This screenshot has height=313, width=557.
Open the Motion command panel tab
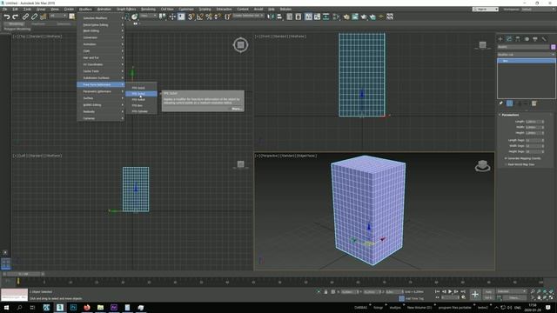pos(527,38)
